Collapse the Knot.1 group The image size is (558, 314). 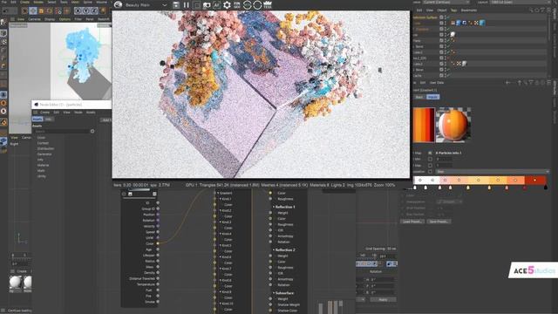coord(221,199)
